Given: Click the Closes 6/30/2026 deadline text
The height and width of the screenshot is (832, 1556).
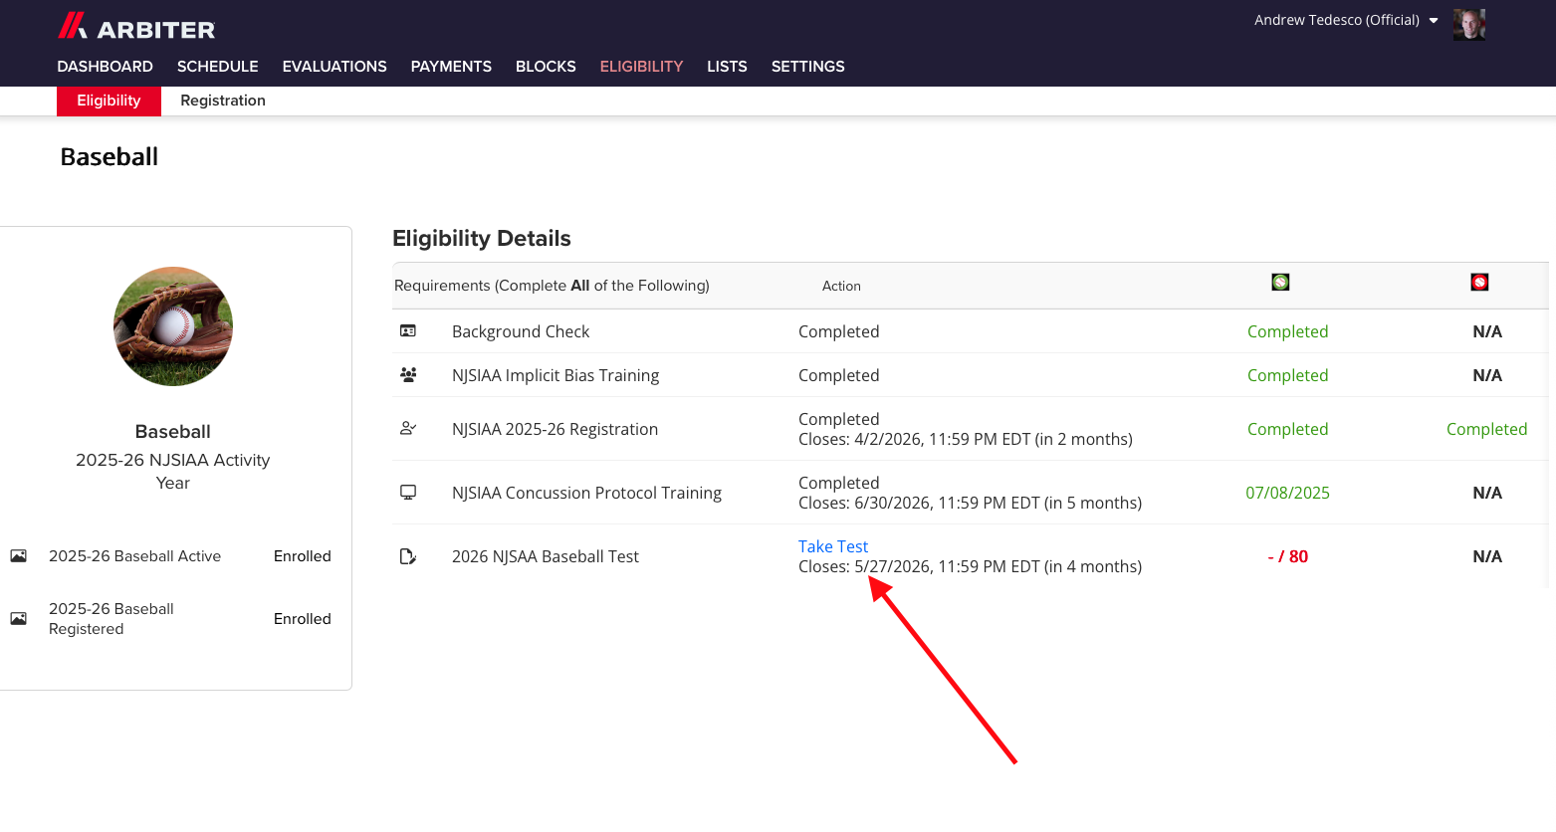Looking at the screenshot, I should [x=970, y=503].
